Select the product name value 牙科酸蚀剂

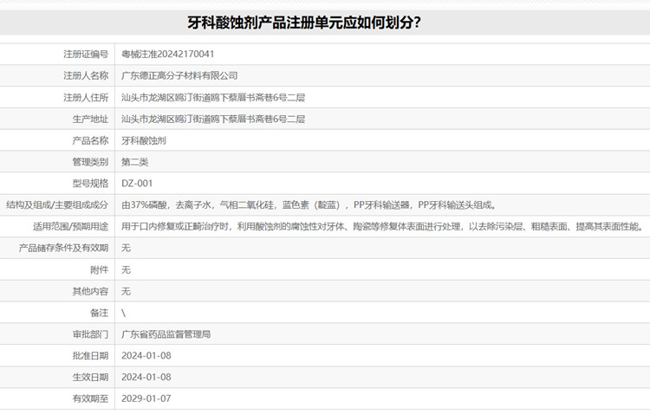144,140
